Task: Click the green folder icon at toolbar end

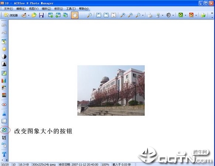Action: [203, 15]
